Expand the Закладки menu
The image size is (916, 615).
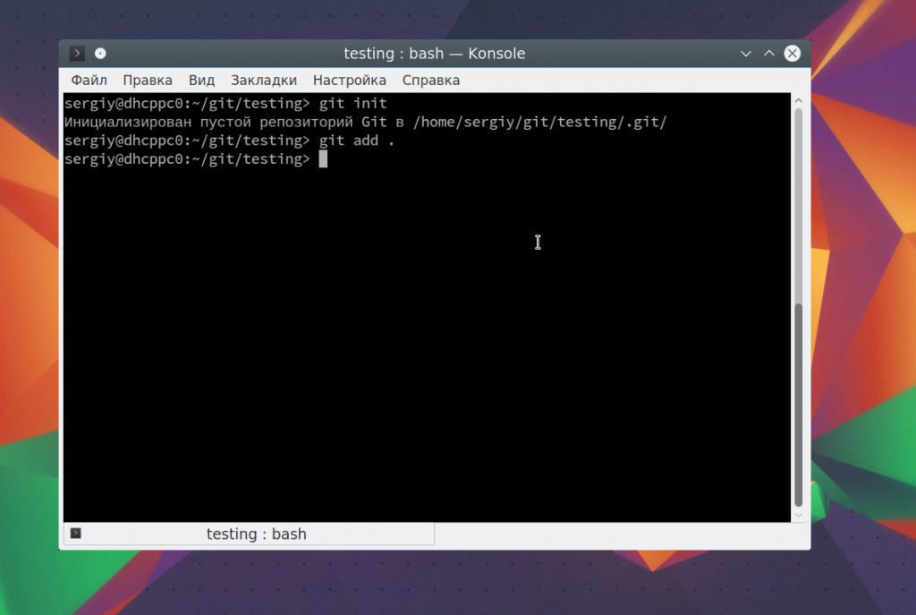[263, 81]
